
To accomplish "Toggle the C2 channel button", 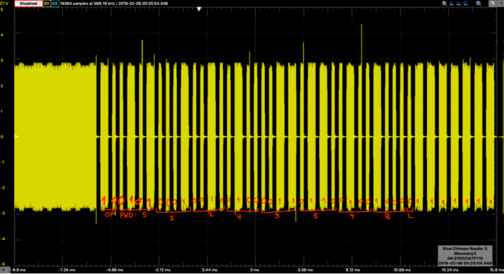I will click(x=54, y=4).
